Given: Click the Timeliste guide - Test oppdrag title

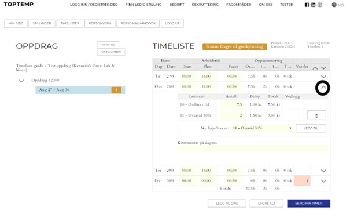Looking at the screenshot, I should pos(65,68).
